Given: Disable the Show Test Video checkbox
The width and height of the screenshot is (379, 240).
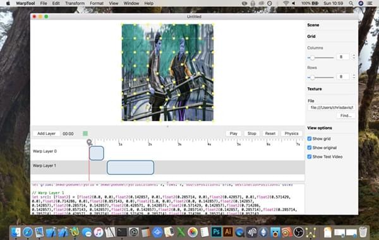Looking at the screenshot, I should coord(309,157).
